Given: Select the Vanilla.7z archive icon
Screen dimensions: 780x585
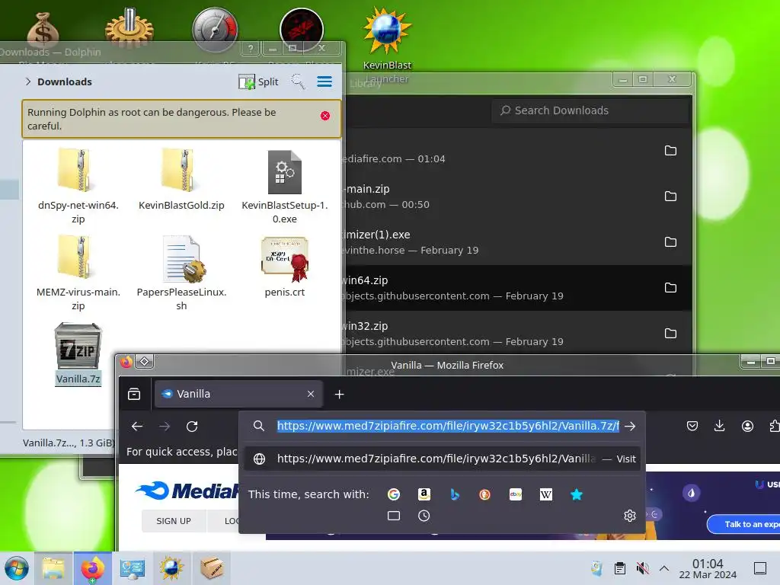Looking at the screenshot, I should coord(78,347).
